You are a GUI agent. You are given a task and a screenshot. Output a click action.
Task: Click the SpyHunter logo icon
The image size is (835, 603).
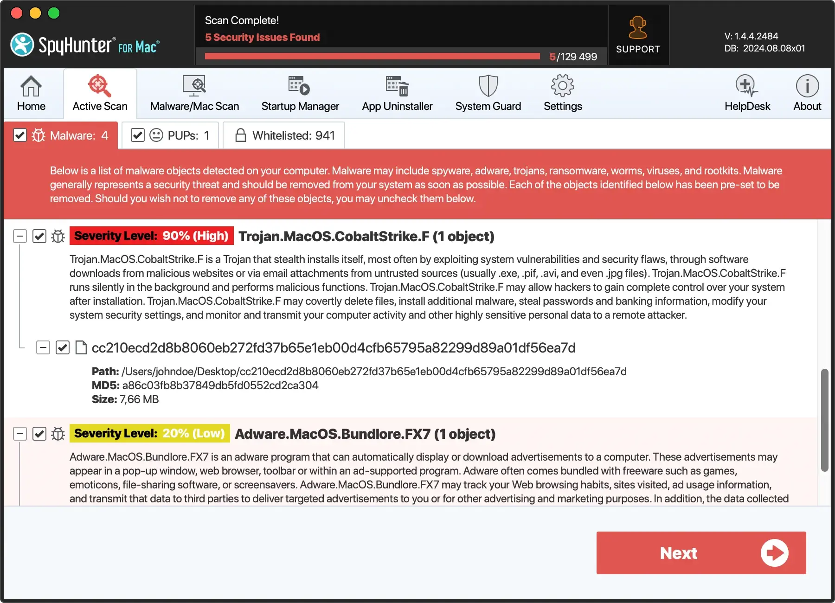pos(22,45)
